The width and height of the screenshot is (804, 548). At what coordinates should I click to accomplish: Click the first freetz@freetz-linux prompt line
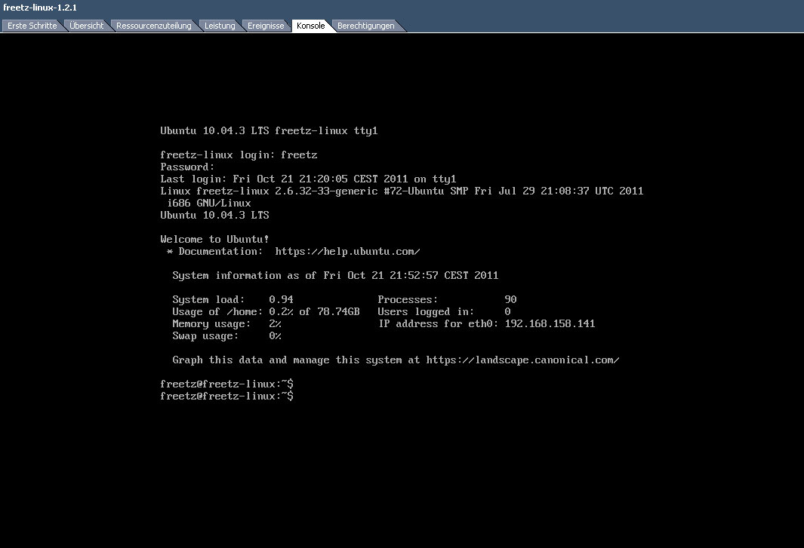(x=226, y=384)
